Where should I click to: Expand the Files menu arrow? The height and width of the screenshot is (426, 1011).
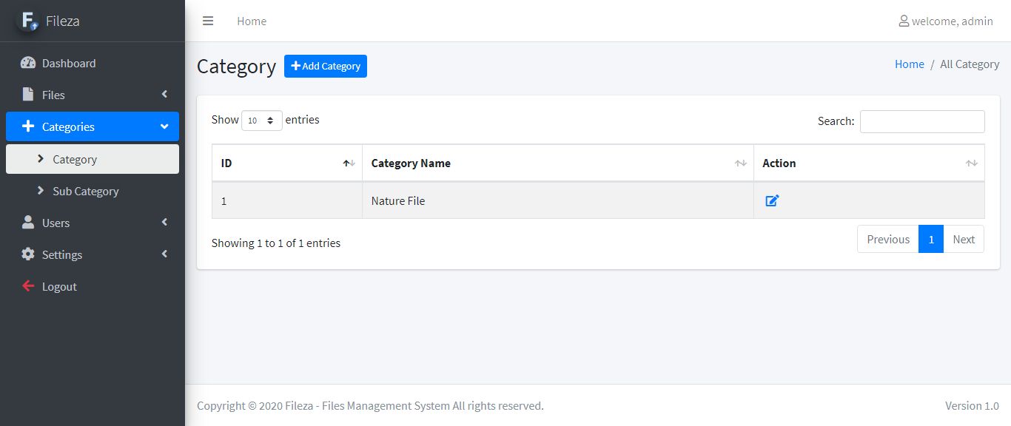[164, 94]
